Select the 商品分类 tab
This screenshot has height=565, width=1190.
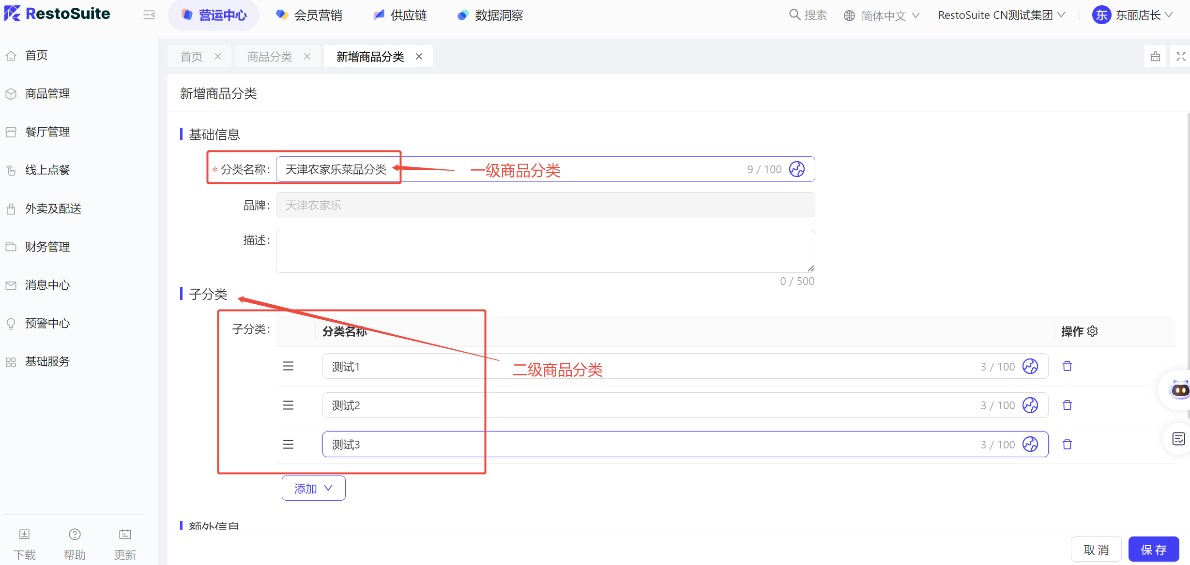[x=270, y=57]
